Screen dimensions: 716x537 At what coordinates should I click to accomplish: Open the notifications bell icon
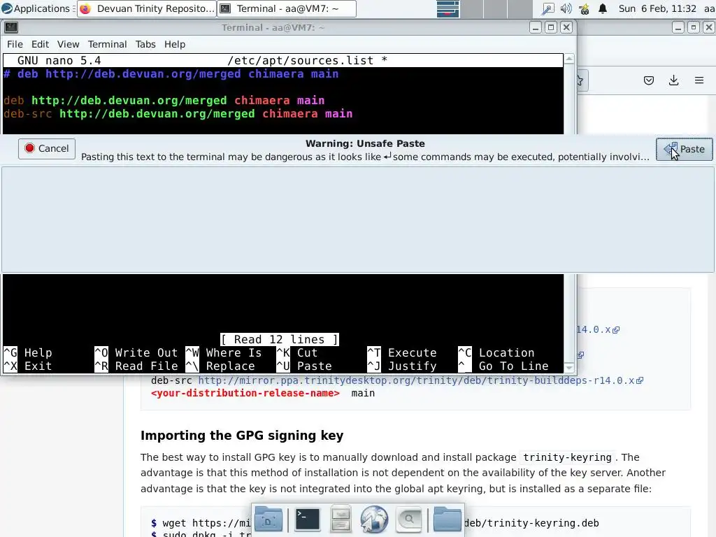[603, 8]
